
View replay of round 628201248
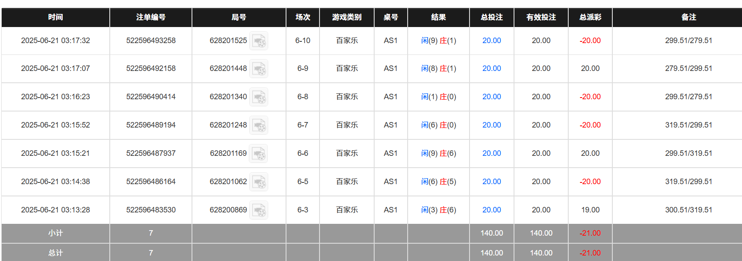click(x=259, y=125)
